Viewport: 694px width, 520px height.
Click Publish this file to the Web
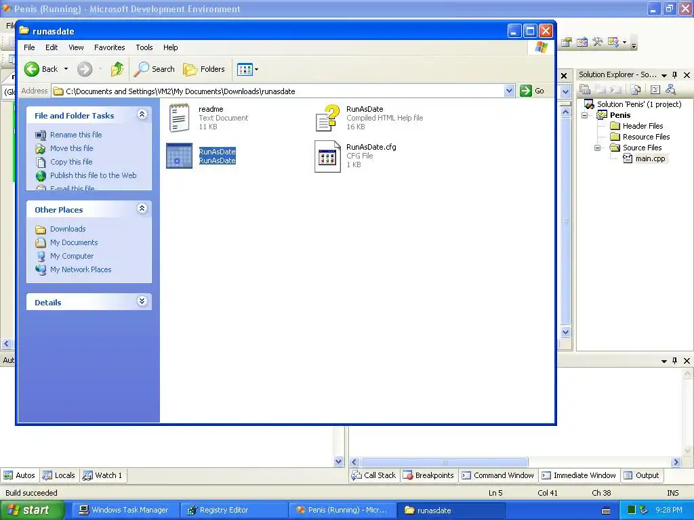coord(93,175)
